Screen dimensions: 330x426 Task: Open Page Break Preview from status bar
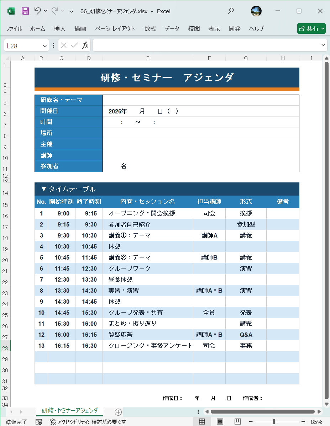pyautogui.click(x=237, y=421)
